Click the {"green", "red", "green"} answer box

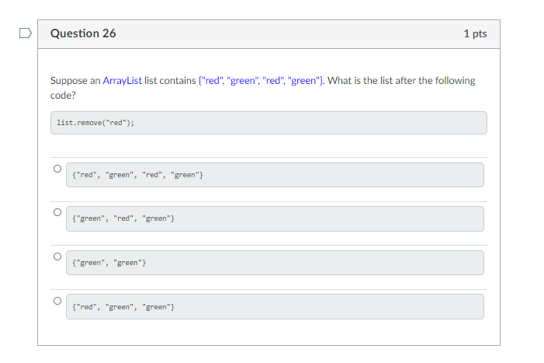[x=275, y=219]
